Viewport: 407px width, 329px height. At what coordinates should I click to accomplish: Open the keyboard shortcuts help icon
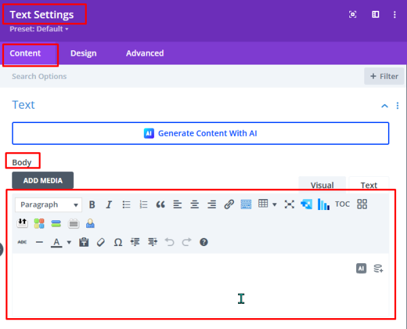tap(203, 242)
